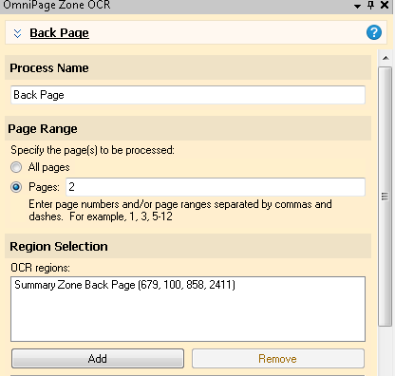Click scrollbar track below the thumb

(x=386, y=351)
